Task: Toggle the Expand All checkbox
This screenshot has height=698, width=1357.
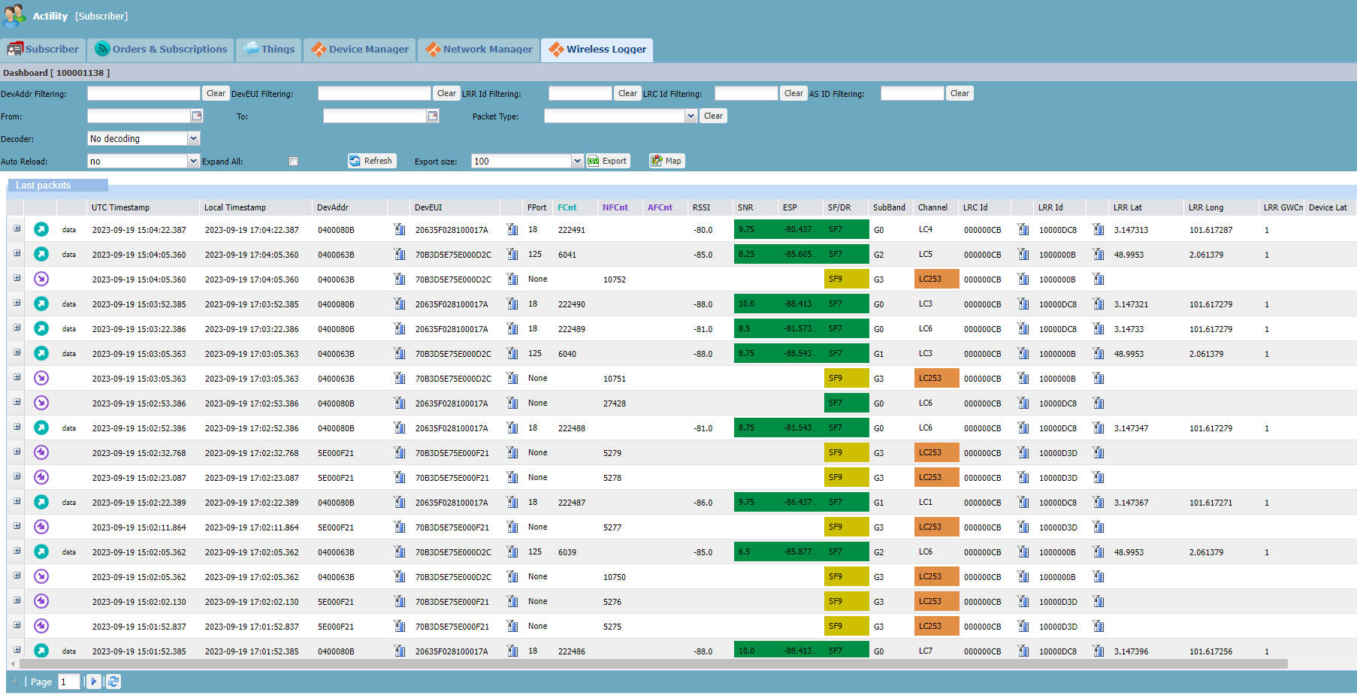Action: [x=294, y=162]
